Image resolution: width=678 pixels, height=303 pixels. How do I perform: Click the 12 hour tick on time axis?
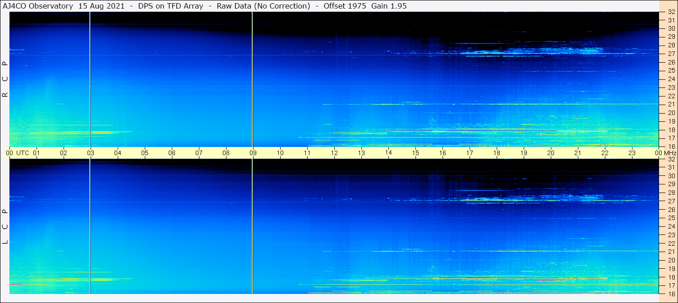(334, 153)
